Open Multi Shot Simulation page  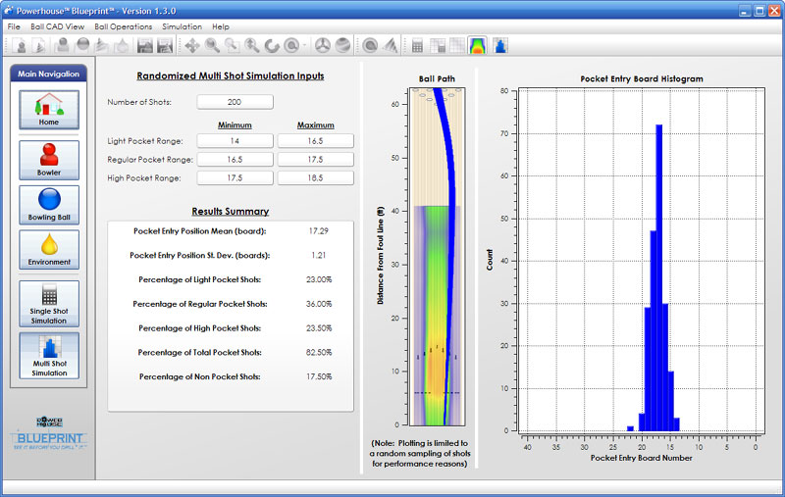pyautogui.click(x=49, y=356)
